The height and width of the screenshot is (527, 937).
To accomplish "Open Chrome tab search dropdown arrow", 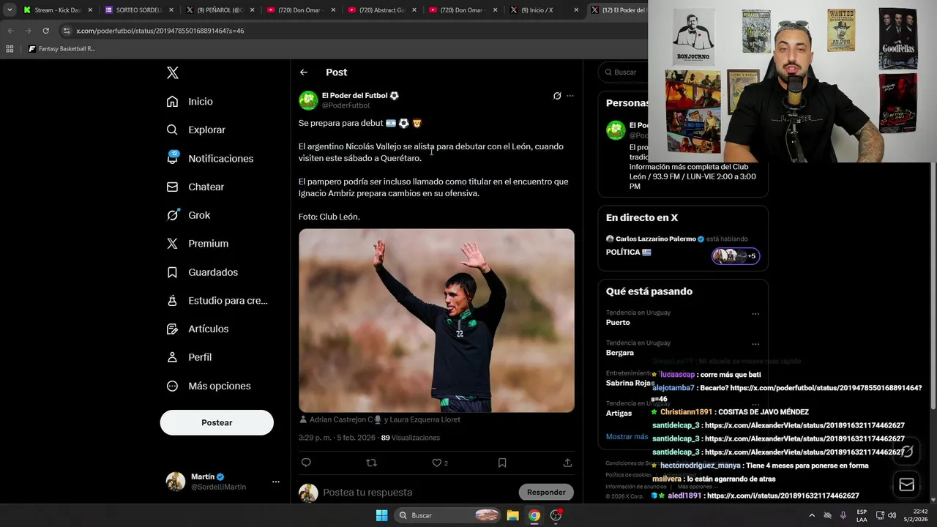I will coord(10,10).
